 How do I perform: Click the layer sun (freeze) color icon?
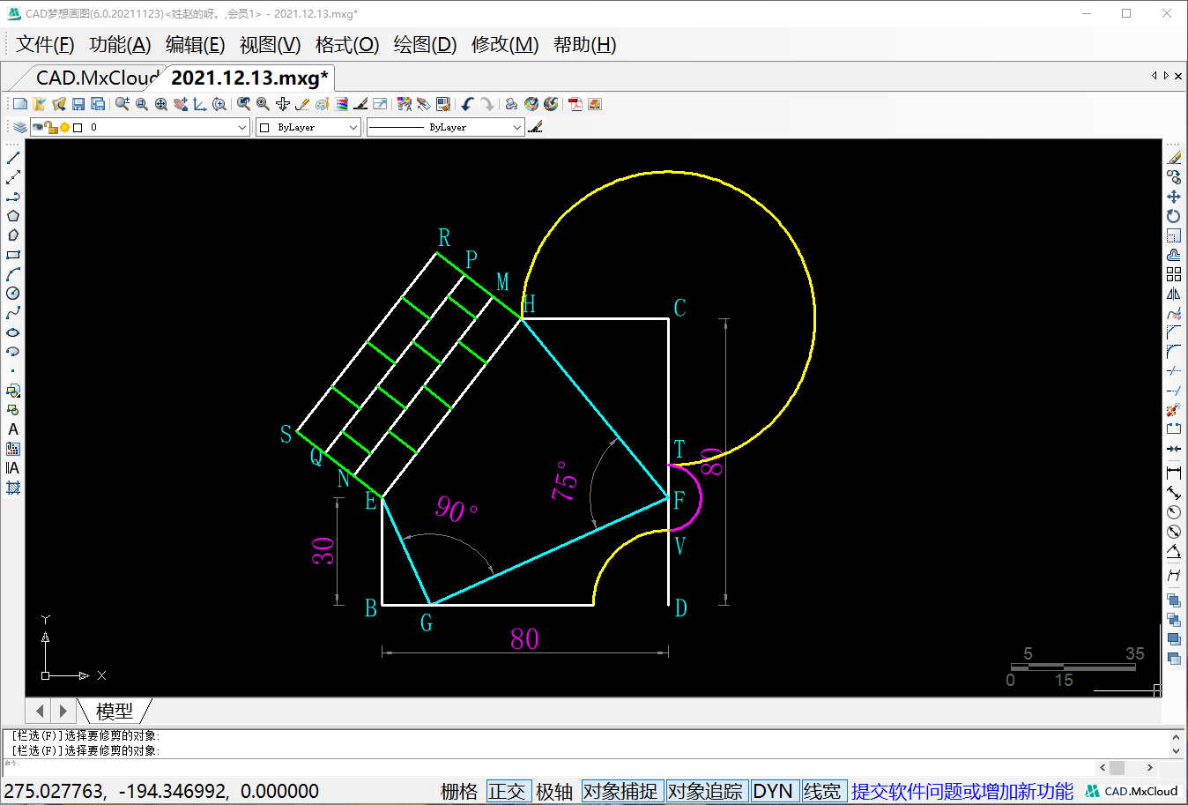[64, 127]
